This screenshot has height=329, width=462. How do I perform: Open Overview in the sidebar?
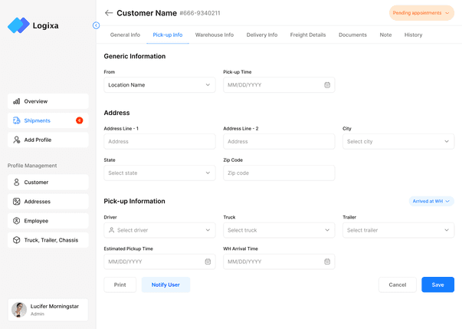click(48, 101)
